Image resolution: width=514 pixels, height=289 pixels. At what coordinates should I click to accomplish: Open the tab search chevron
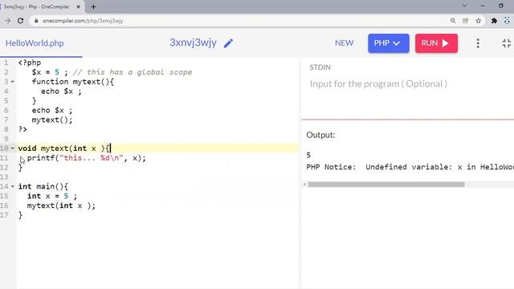(x=464, y=6)
